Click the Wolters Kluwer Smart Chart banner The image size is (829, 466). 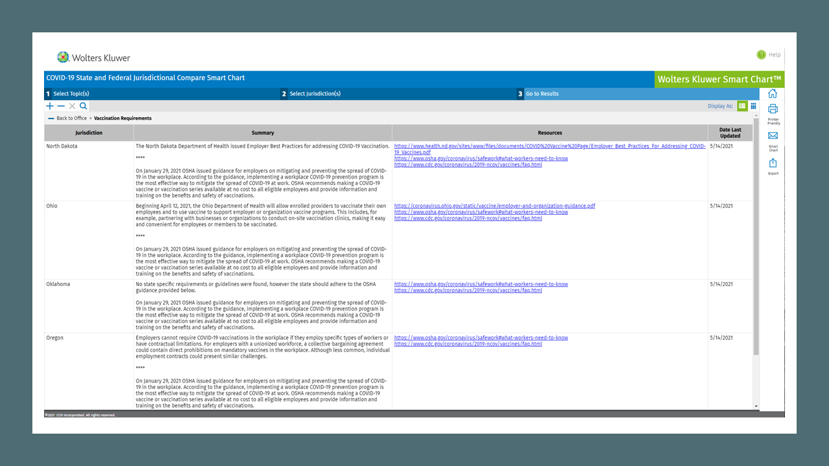(720, 80)
